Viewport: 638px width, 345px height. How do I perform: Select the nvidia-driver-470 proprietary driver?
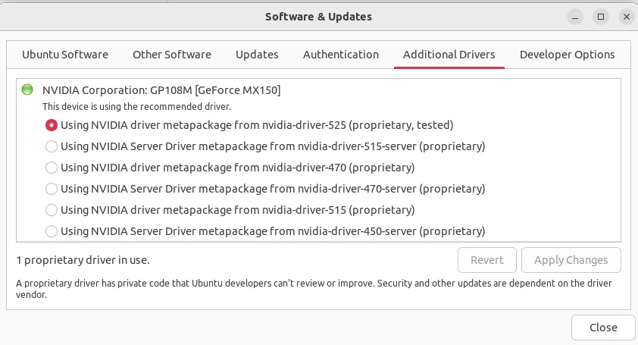pos(52,167)
